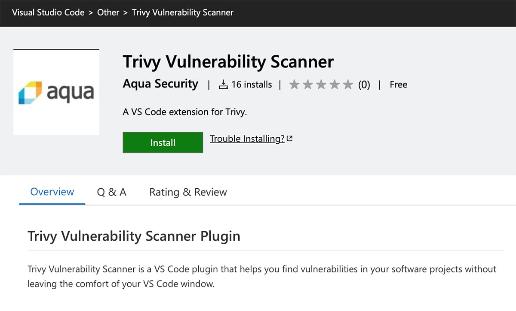Visit the Aqua Security publisher page
Viewport: 516px width, 311px height.
[x=160, y=84]
